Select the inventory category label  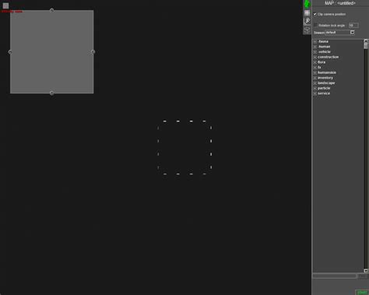pos(325,78)
